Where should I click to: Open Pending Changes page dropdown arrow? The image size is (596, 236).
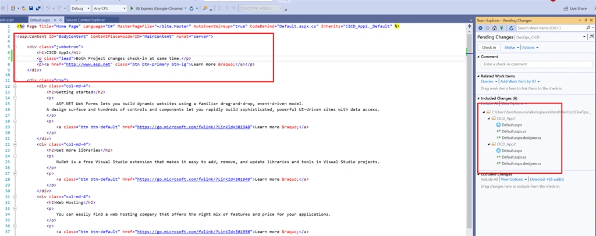point(584,37)
